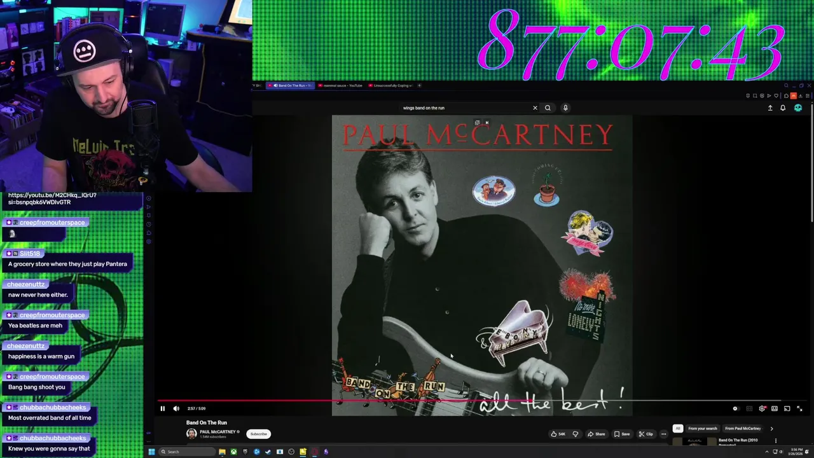814x458 pixels.
Task: Toggle the autoplay switch in player
Action: (736, 408)
